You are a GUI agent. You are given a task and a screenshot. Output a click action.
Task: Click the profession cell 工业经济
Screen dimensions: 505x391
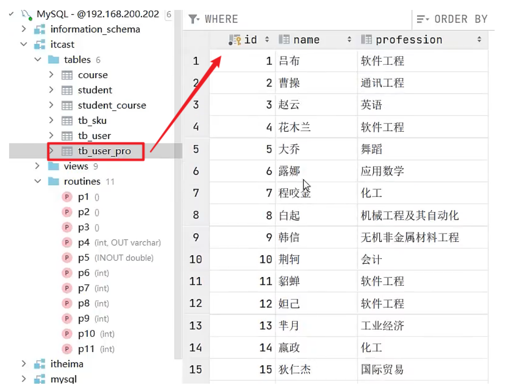tap(423, 325)
